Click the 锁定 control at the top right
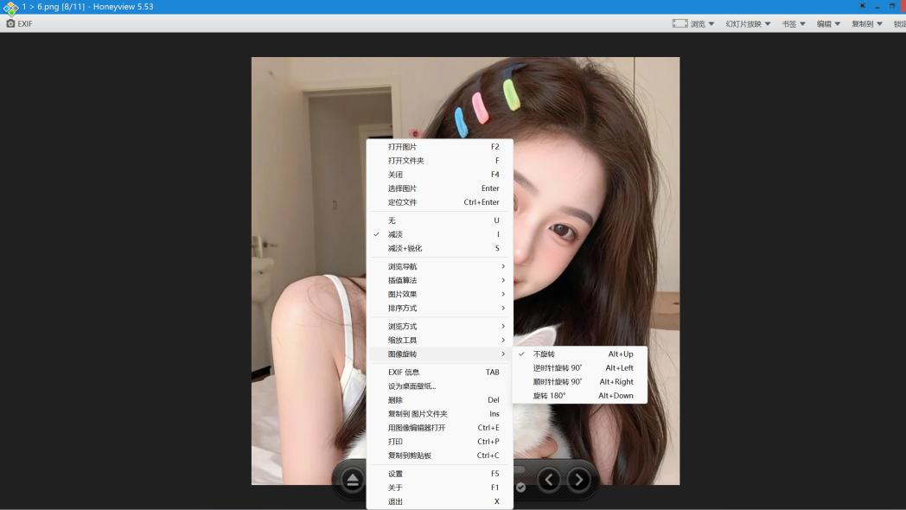906x510 pixels. point(897,23)
